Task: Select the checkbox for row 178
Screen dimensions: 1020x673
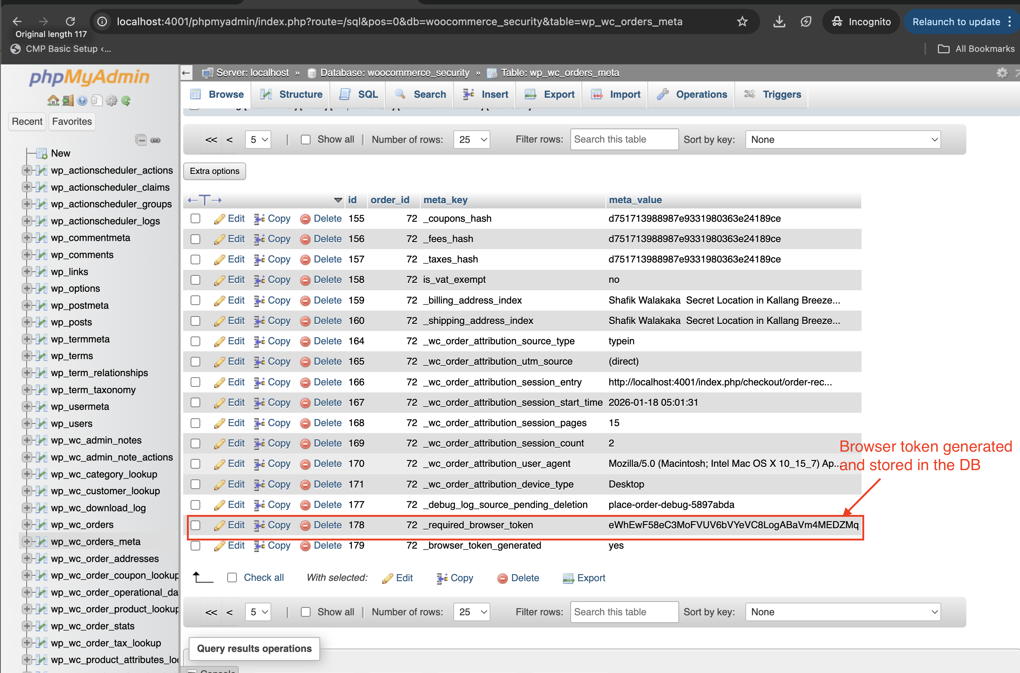Action: tap(196, 525)
